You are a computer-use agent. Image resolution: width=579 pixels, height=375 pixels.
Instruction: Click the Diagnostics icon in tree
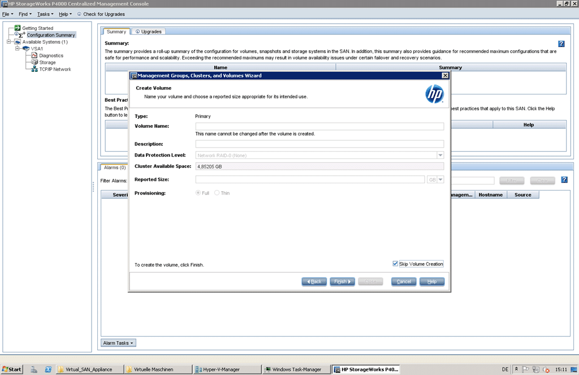34,55
